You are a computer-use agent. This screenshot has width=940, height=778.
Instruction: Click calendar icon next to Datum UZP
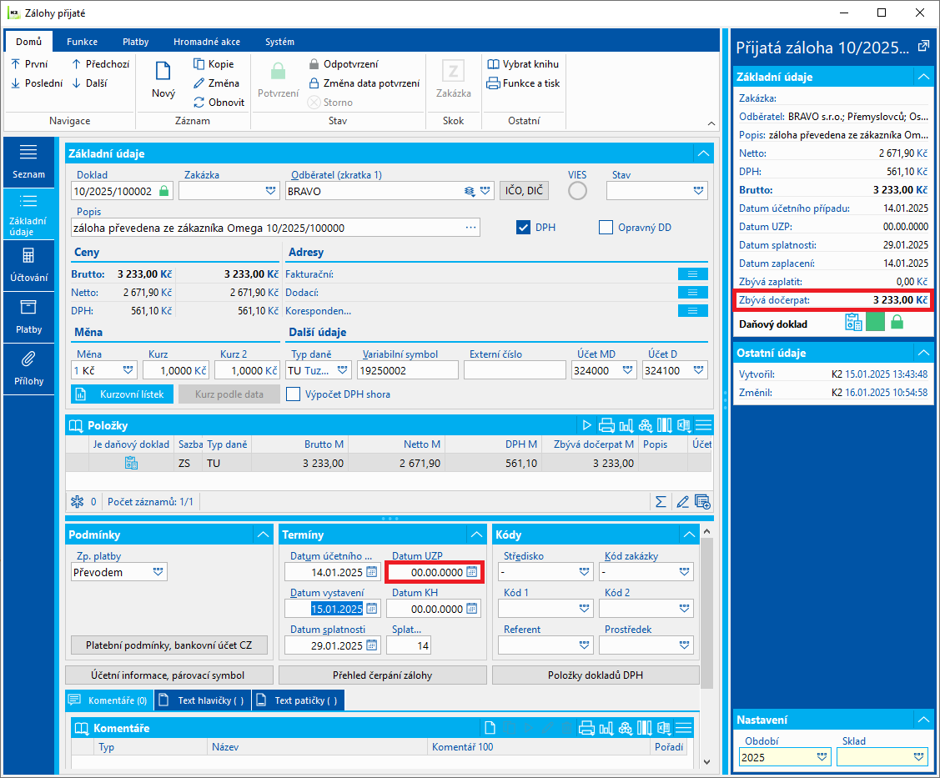(472, 572)
